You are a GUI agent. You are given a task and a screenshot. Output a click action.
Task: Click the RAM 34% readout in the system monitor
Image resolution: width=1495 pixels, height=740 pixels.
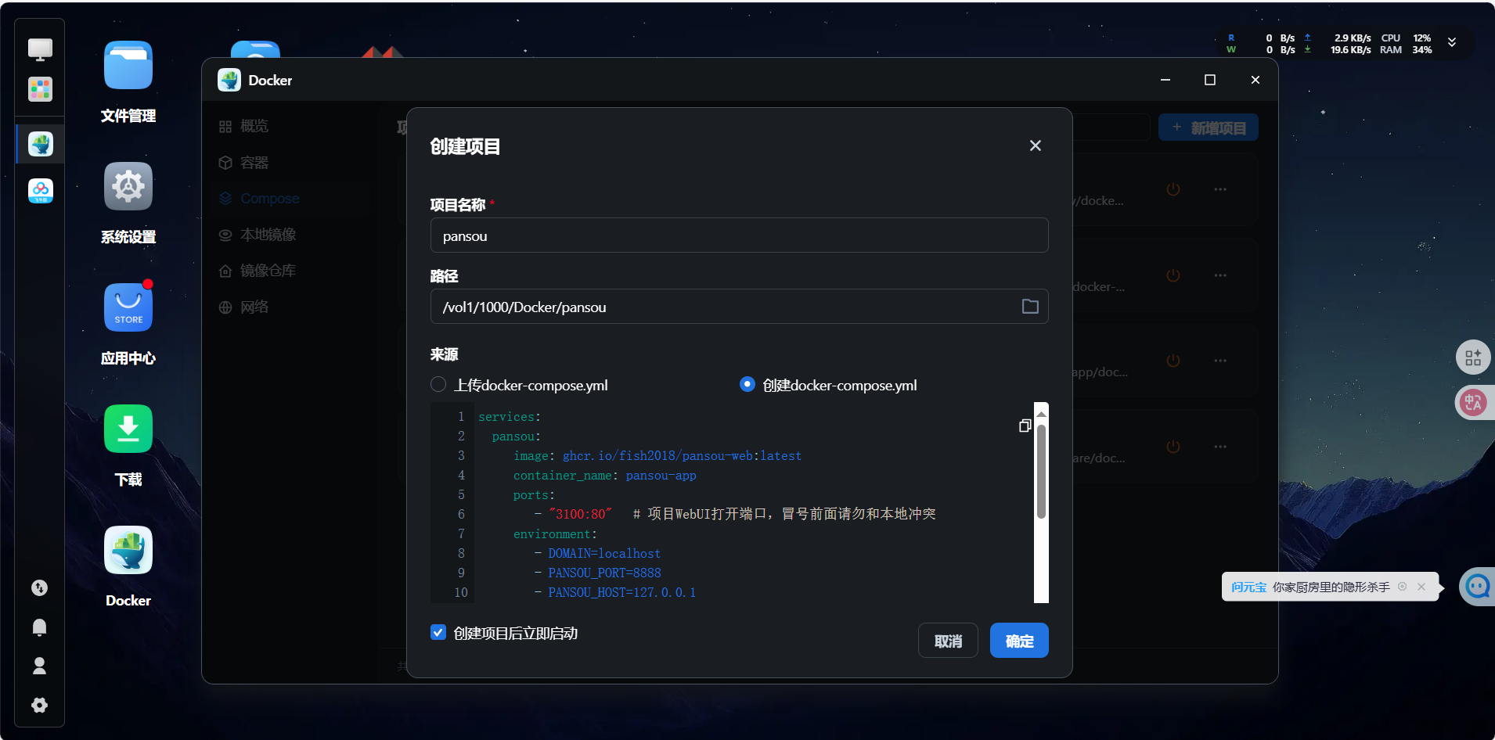[x=1406, y=50]
